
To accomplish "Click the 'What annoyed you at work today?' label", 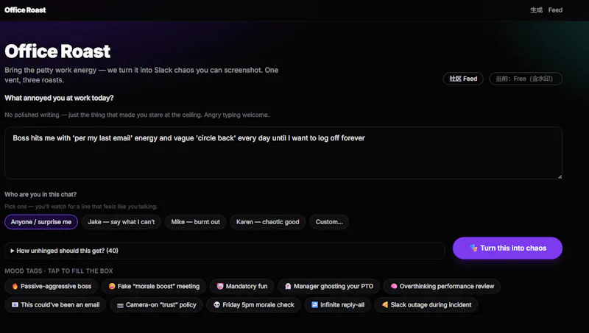I will [59, 98].
